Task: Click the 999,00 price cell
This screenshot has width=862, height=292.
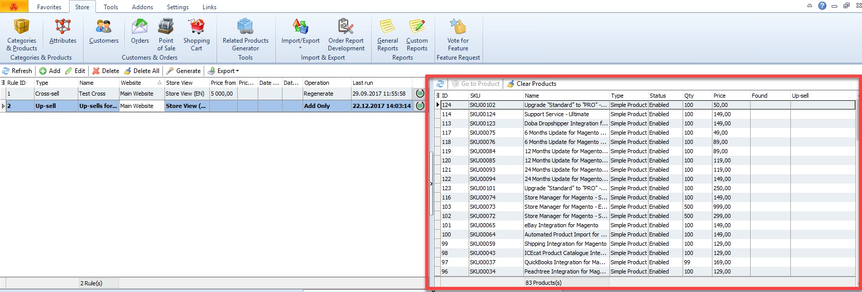Action: coord(731,207)
